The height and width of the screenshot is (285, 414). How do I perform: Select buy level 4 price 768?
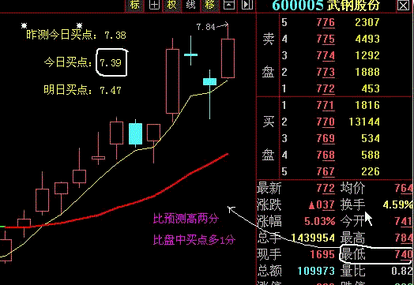[x=326, y=156]
